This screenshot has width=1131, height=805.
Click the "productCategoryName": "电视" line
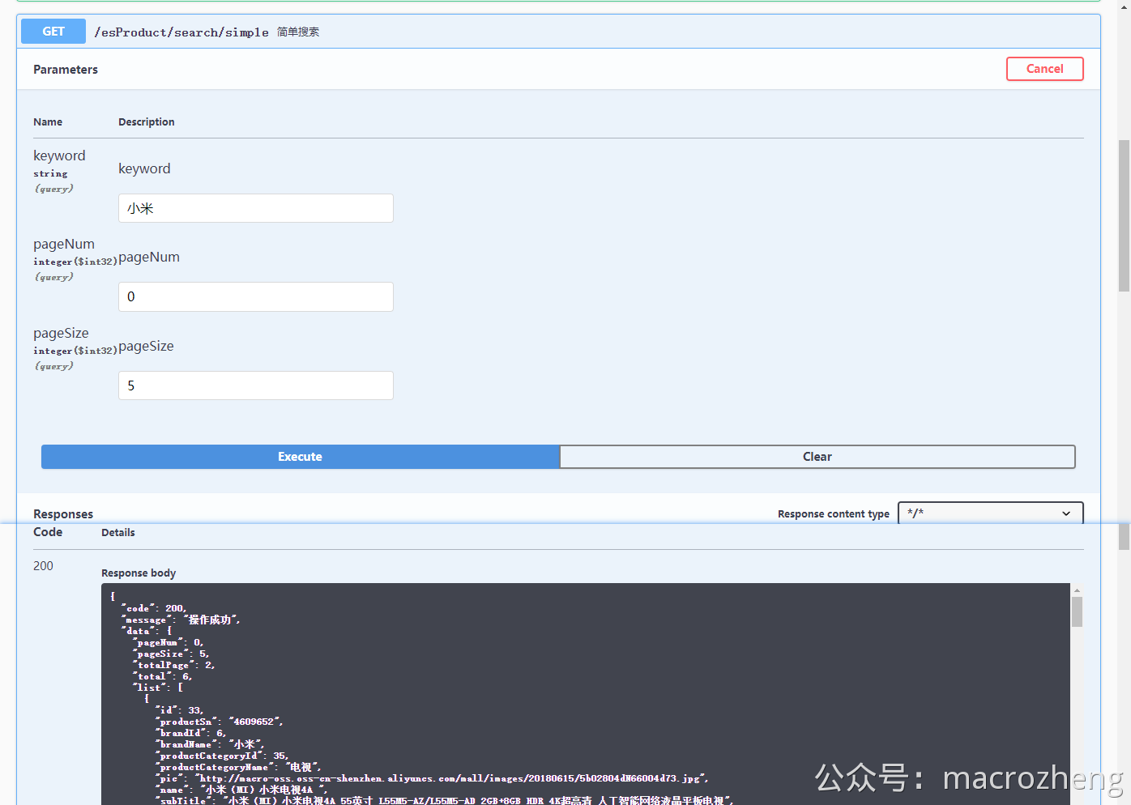(x=238, y=767)
